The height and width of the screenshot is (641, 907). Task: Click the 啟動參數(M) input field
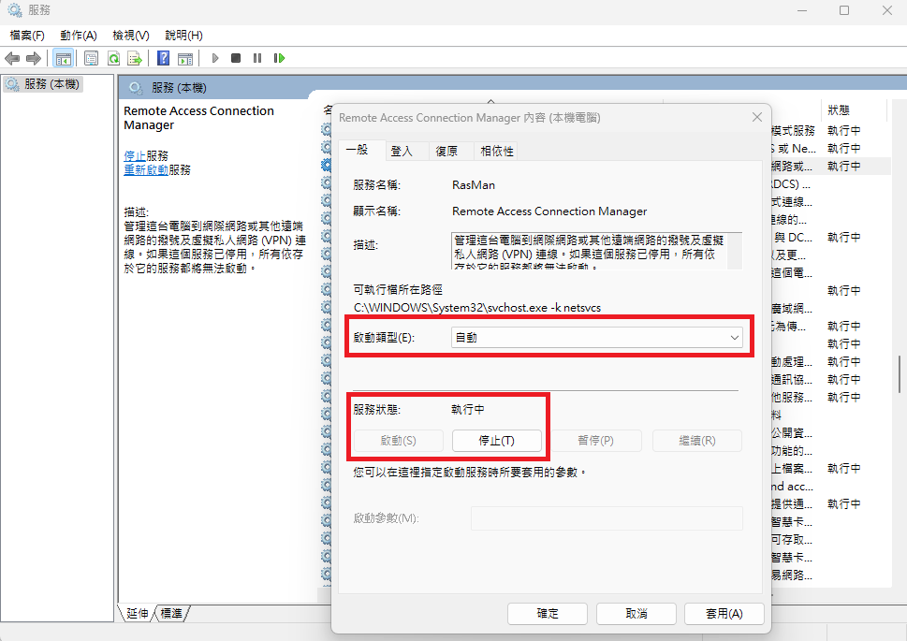tap(607, 518)
